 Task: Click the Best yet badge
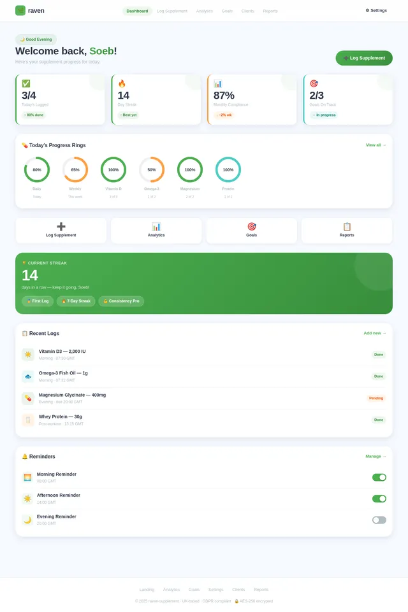click(x=128, y=115)
